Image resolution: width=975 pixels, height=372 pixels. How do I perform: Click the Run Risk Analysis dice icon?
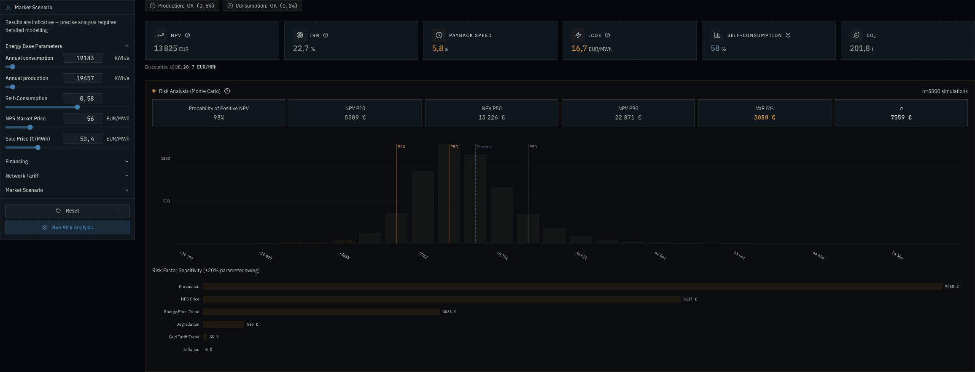45,228
